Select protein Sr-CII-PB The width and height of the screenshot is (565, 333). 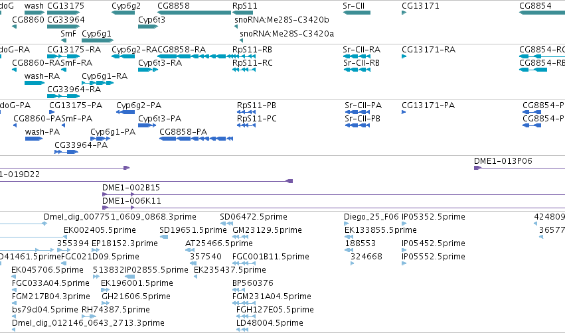point(363,119)
